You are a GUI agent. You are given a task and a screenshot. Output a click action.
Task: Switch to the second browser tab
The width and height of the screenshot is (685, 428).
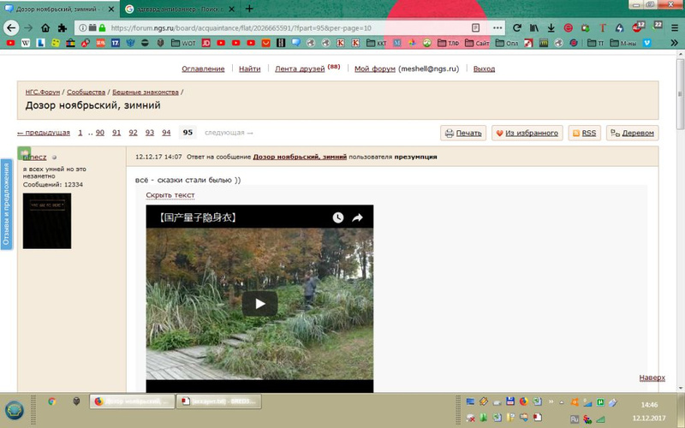(178, 9)
